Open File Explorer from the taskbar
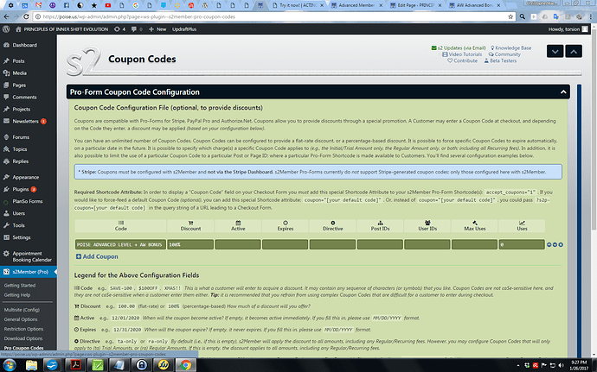The image size is (597, 372). tap(32, 366)
